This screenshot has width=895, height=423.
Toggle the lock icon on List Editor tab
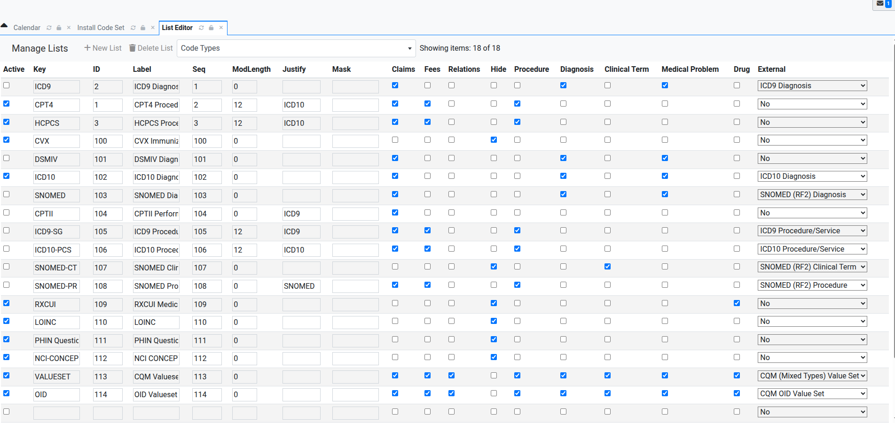212,28
